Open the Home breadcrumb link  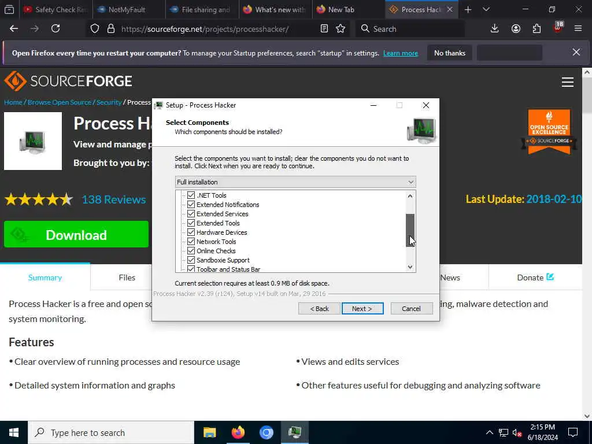pyautogui.click(x=13, y=102)
